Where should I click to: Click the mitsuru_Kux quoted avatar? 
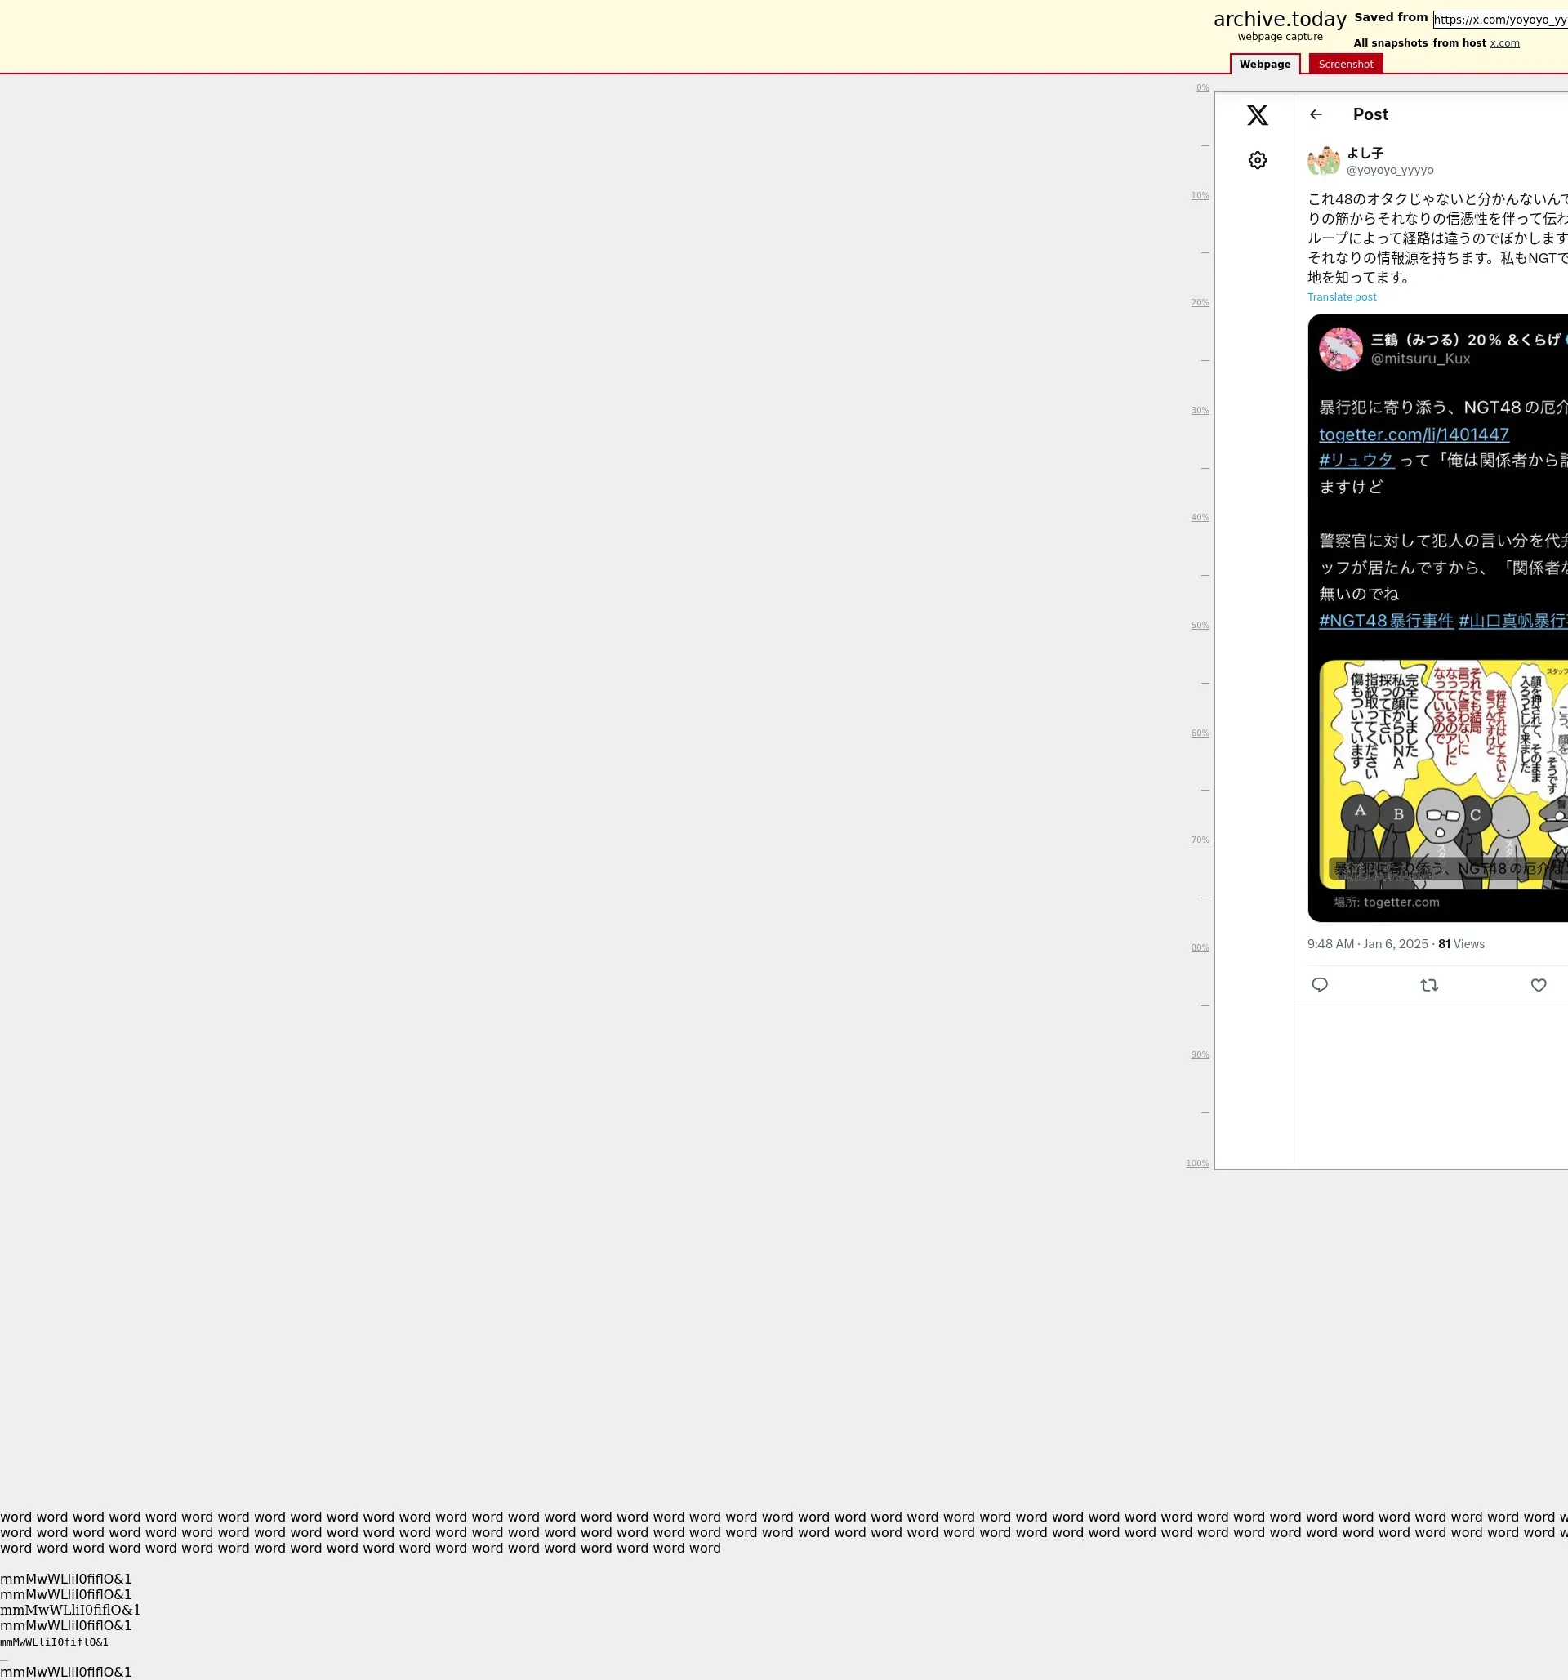click(x=1341, y=349)
